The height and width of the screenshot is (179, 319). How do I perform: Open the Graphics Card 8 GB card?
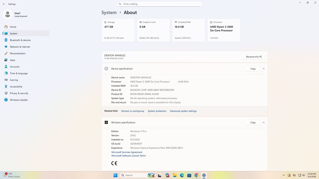(x=153, y=30)
